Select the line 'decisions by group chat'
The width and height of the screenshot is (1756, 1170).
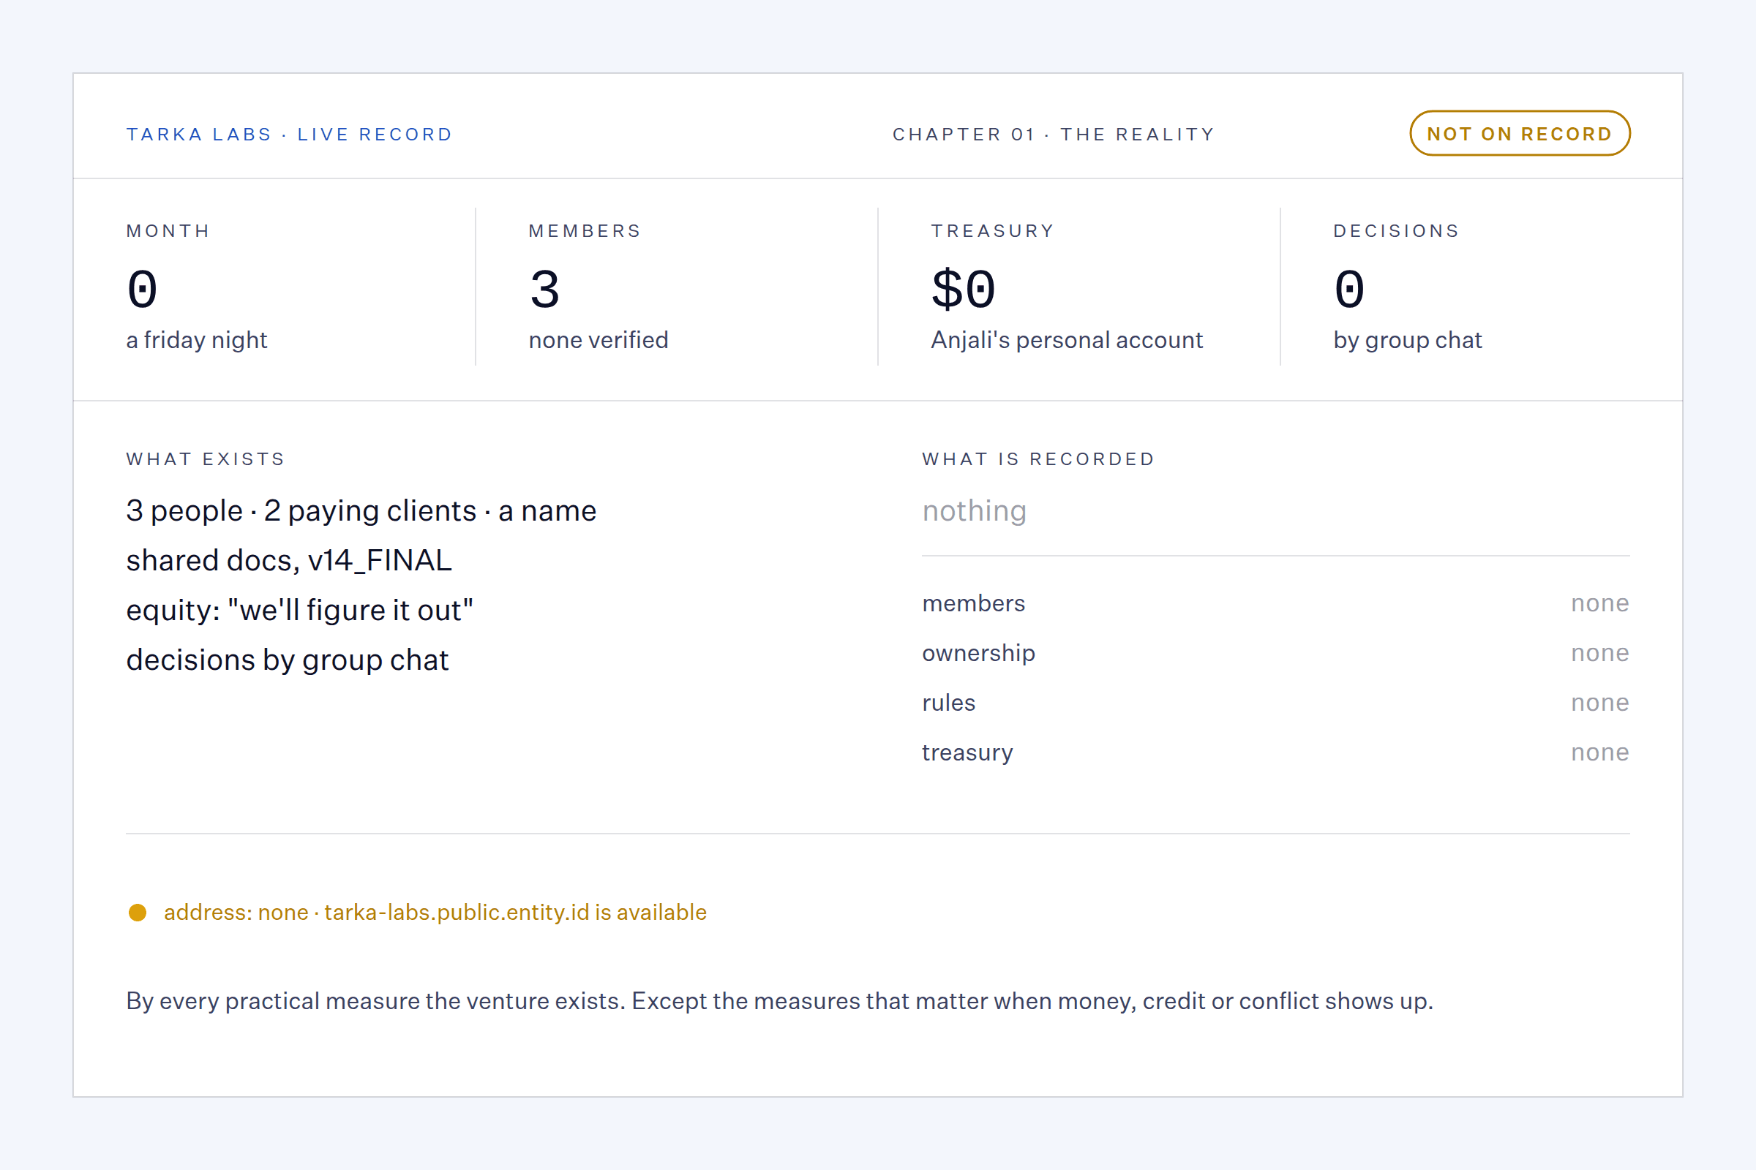click(x=288, y=660)
